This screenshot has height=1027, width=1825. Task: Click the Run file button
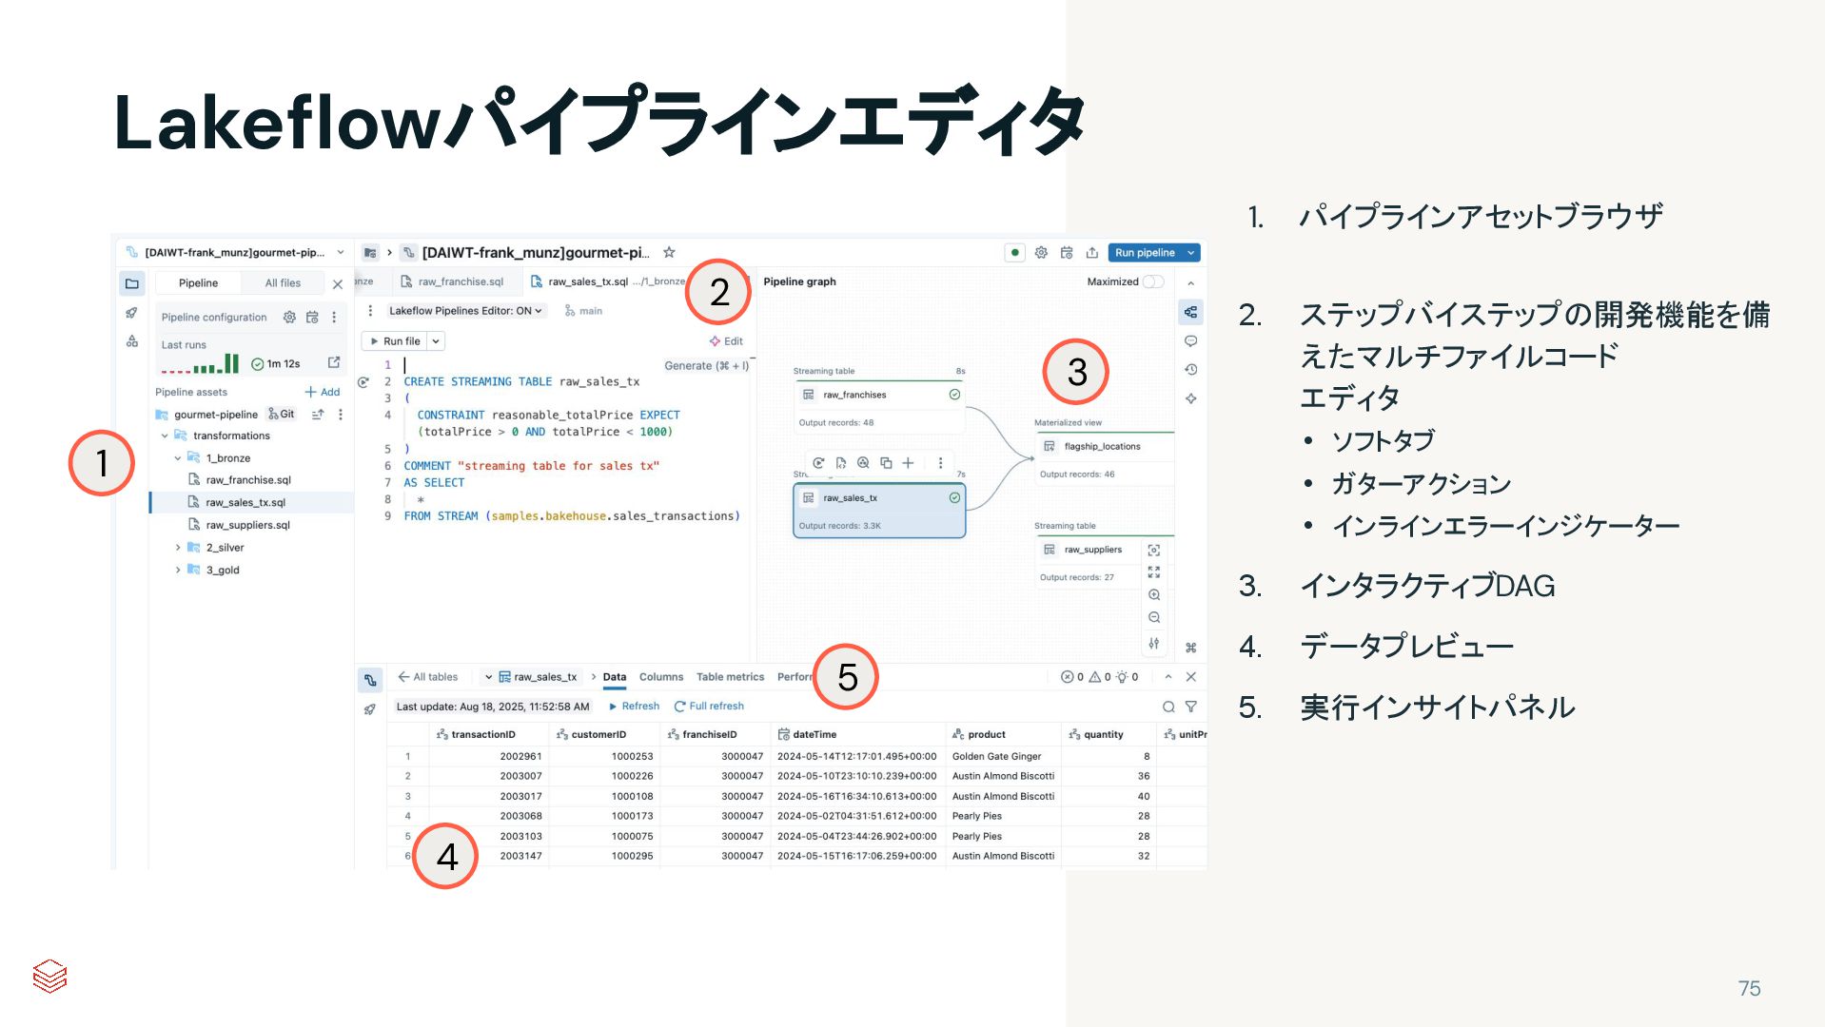395,341
